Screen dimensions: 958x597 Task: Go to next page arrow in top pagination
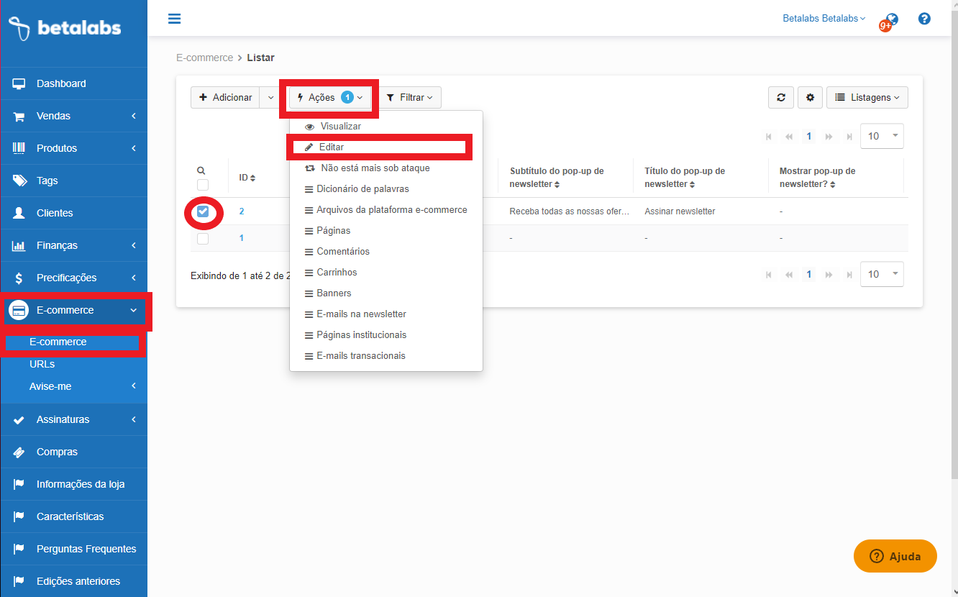(829, 137)
